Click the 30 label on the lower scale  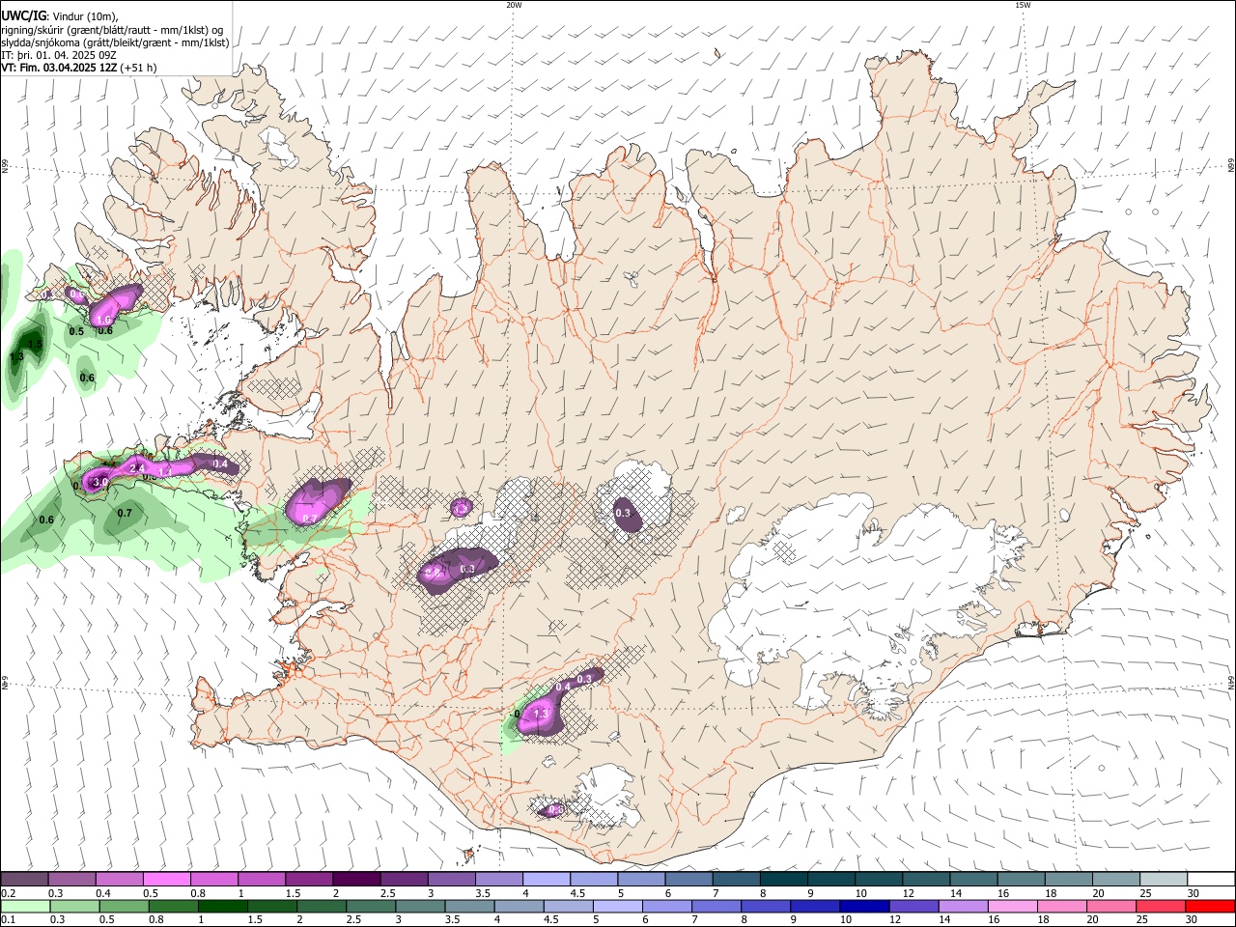pyautogui.click(x=1192, y=920)
